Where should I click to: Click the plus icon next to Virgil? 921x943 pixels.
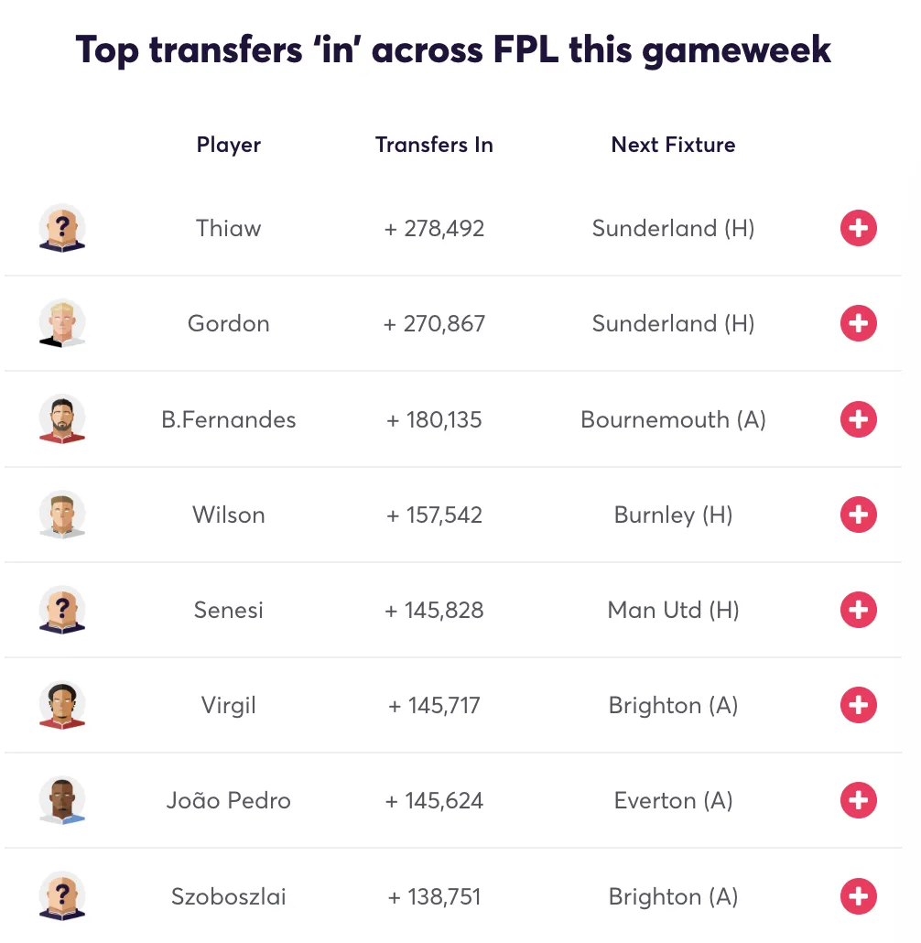858,705
